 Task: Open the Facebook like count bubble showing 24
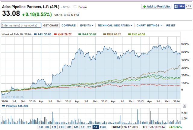189,6
